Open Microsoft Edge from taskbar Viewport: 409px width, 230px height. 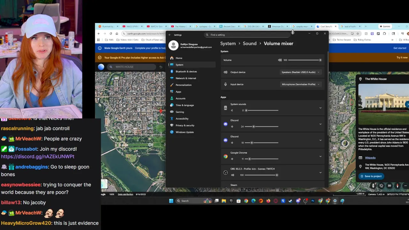(x=253, y=201)
